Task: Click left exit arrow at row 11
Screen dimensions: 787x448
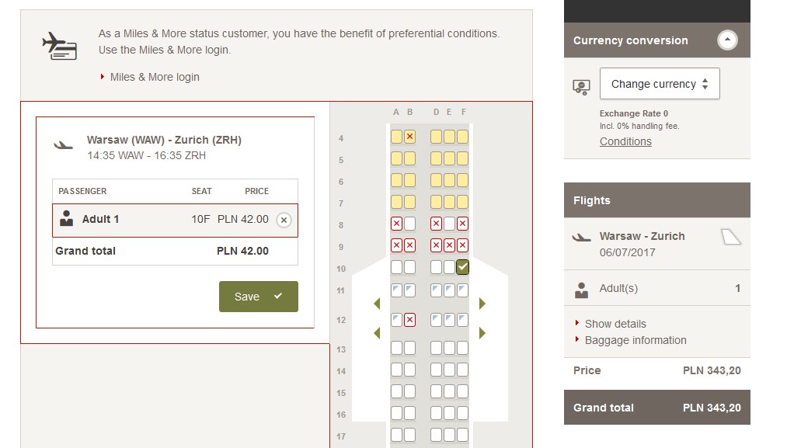Action: click(378, 304)
